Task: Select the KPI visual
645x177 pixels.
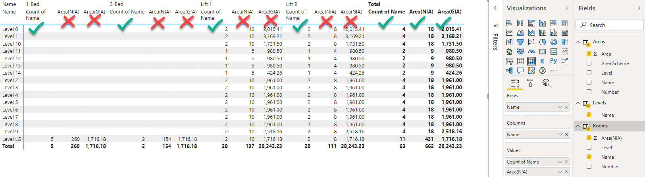Action: coord(565,52)
